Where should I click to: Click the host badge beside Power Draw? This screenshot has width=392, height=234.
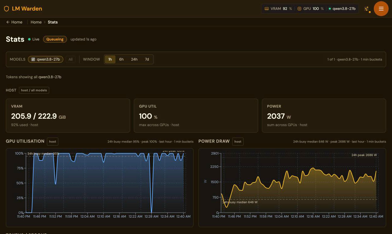[238, 142]
